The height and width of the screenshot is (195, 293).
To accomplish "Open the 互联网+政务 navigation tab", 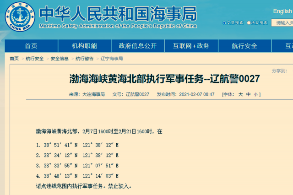I will (191, 46).
